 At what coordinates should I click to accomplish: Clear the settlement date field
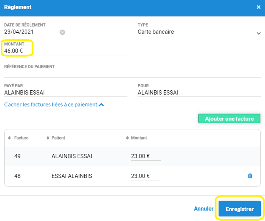click(x=62, y=32)
